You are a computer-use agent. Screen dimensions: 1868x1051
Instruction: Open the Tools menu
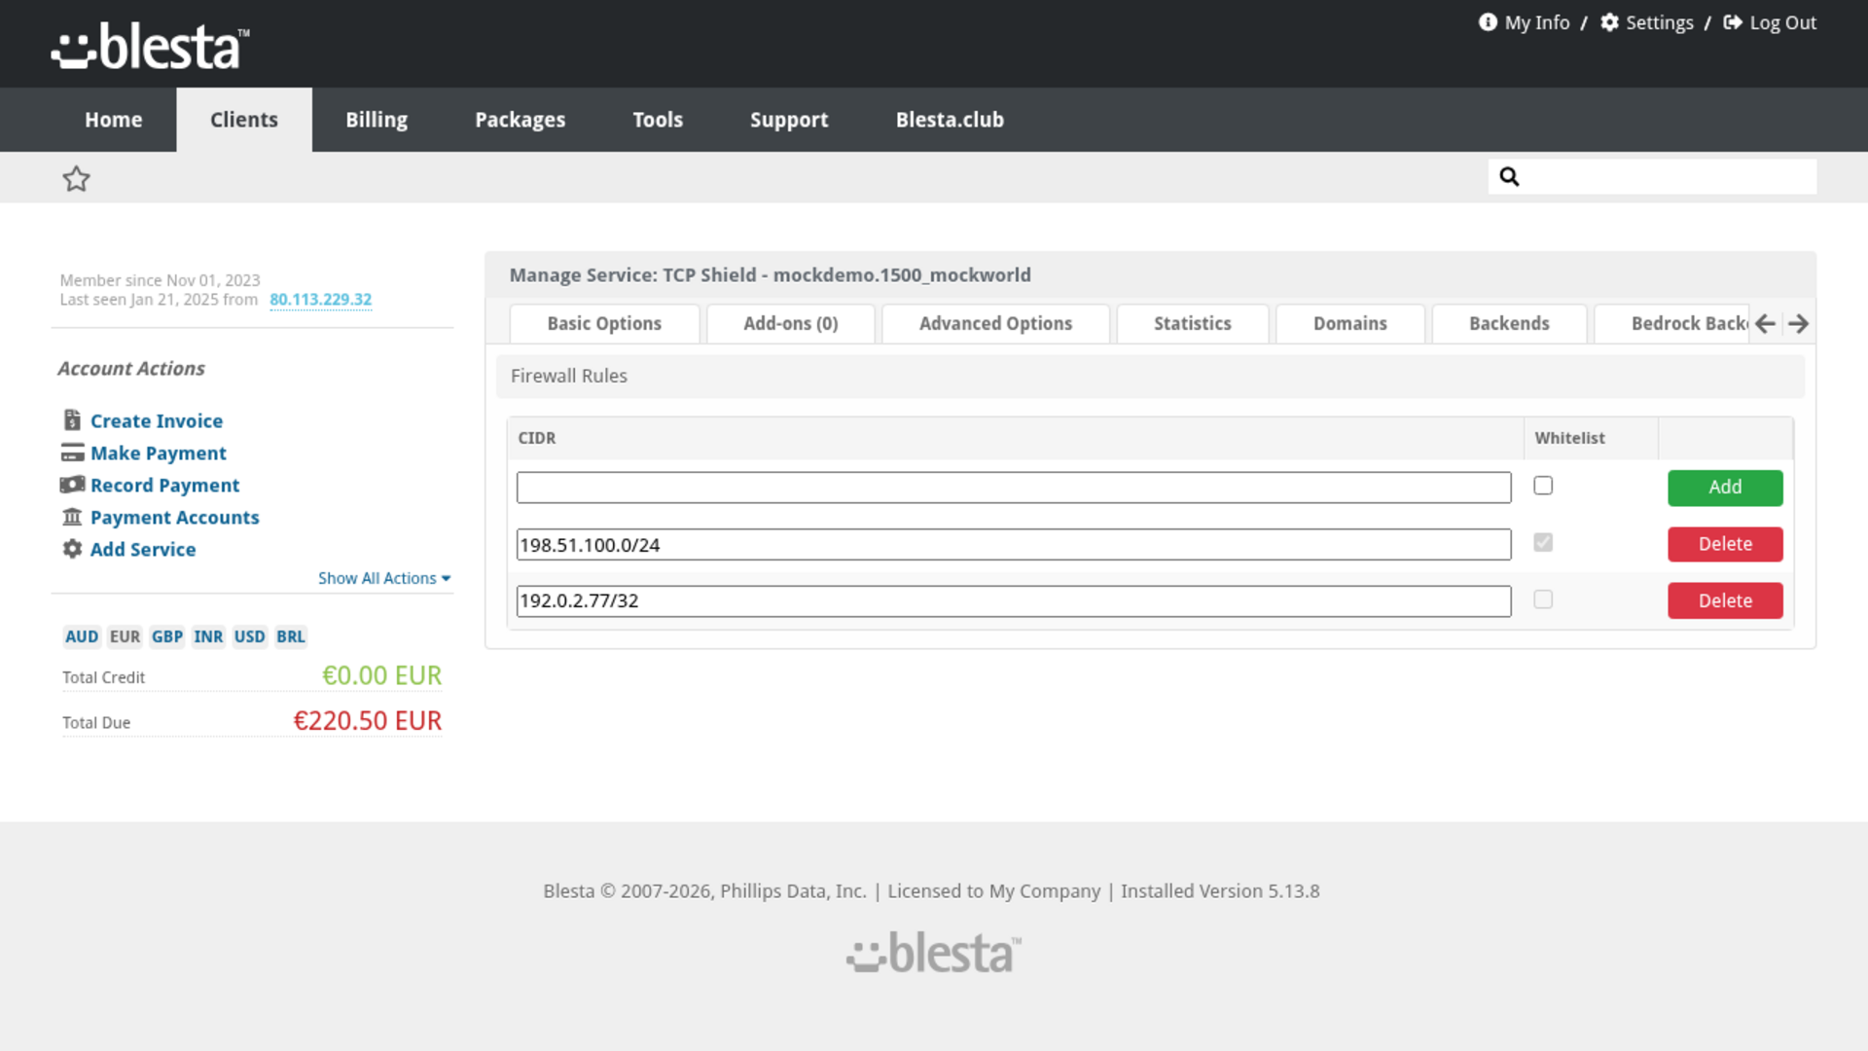click(x=658, y=120)
